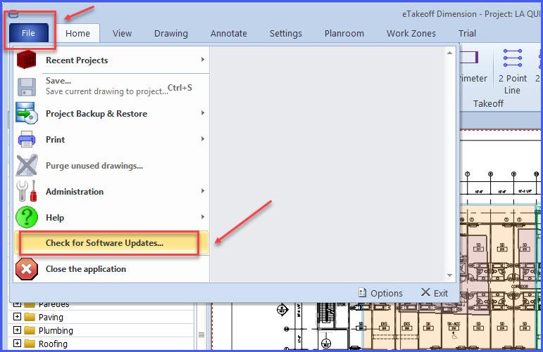Open the Annotate tab
This screenshot has height=352, width=543.
click(229, 33)
